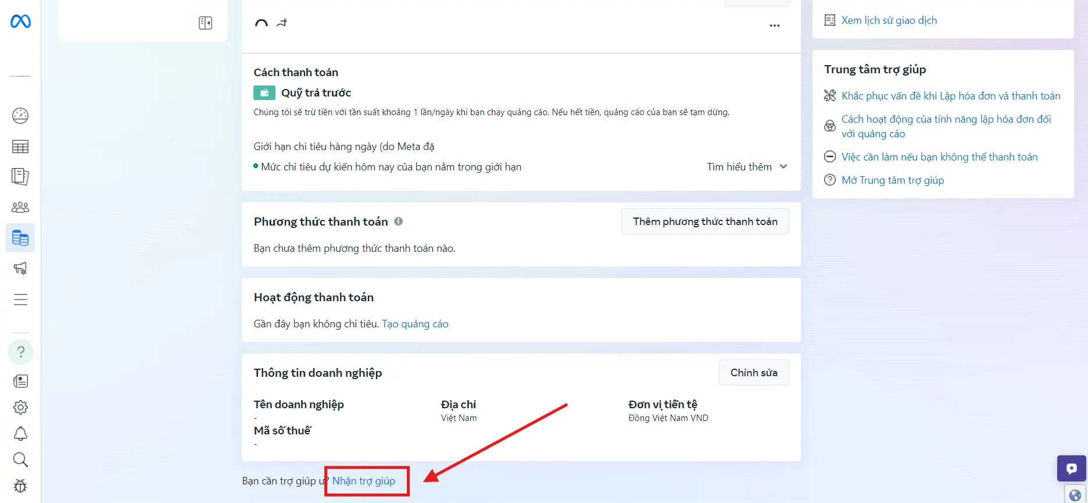Screen dimensions: 1088x503
Task: Collapse the side panel toggle
Action: [x=205, y=23]
